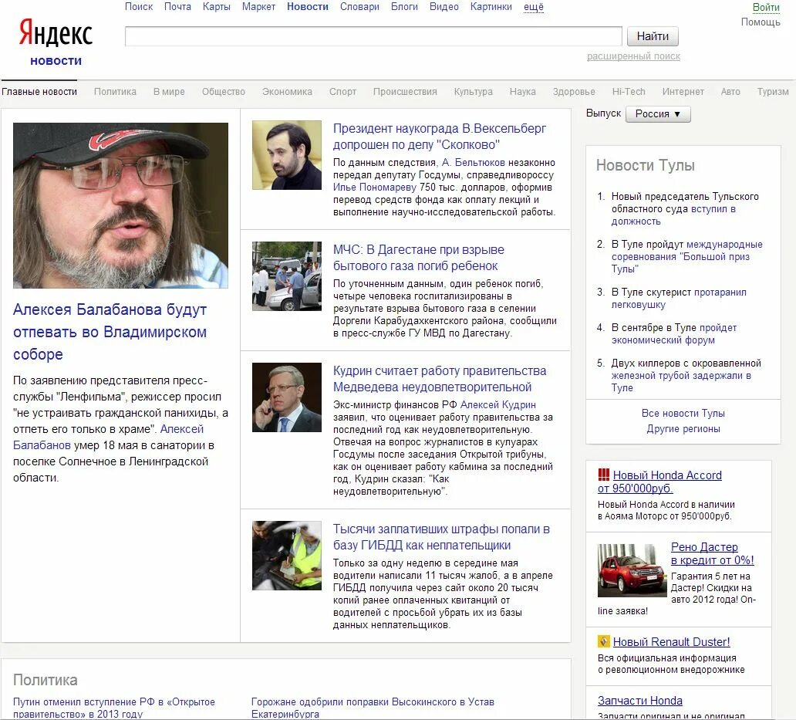796x720 pixels.
Task: Click the Яндекс logo
Action: 56,33
